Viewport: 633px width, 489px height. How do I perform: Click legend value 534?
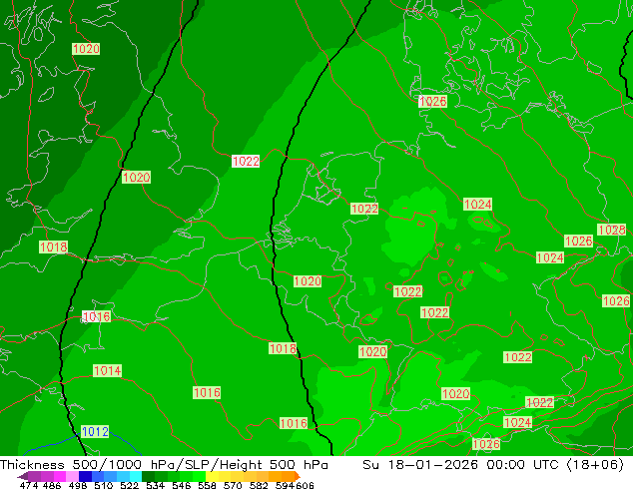point(155,485)
